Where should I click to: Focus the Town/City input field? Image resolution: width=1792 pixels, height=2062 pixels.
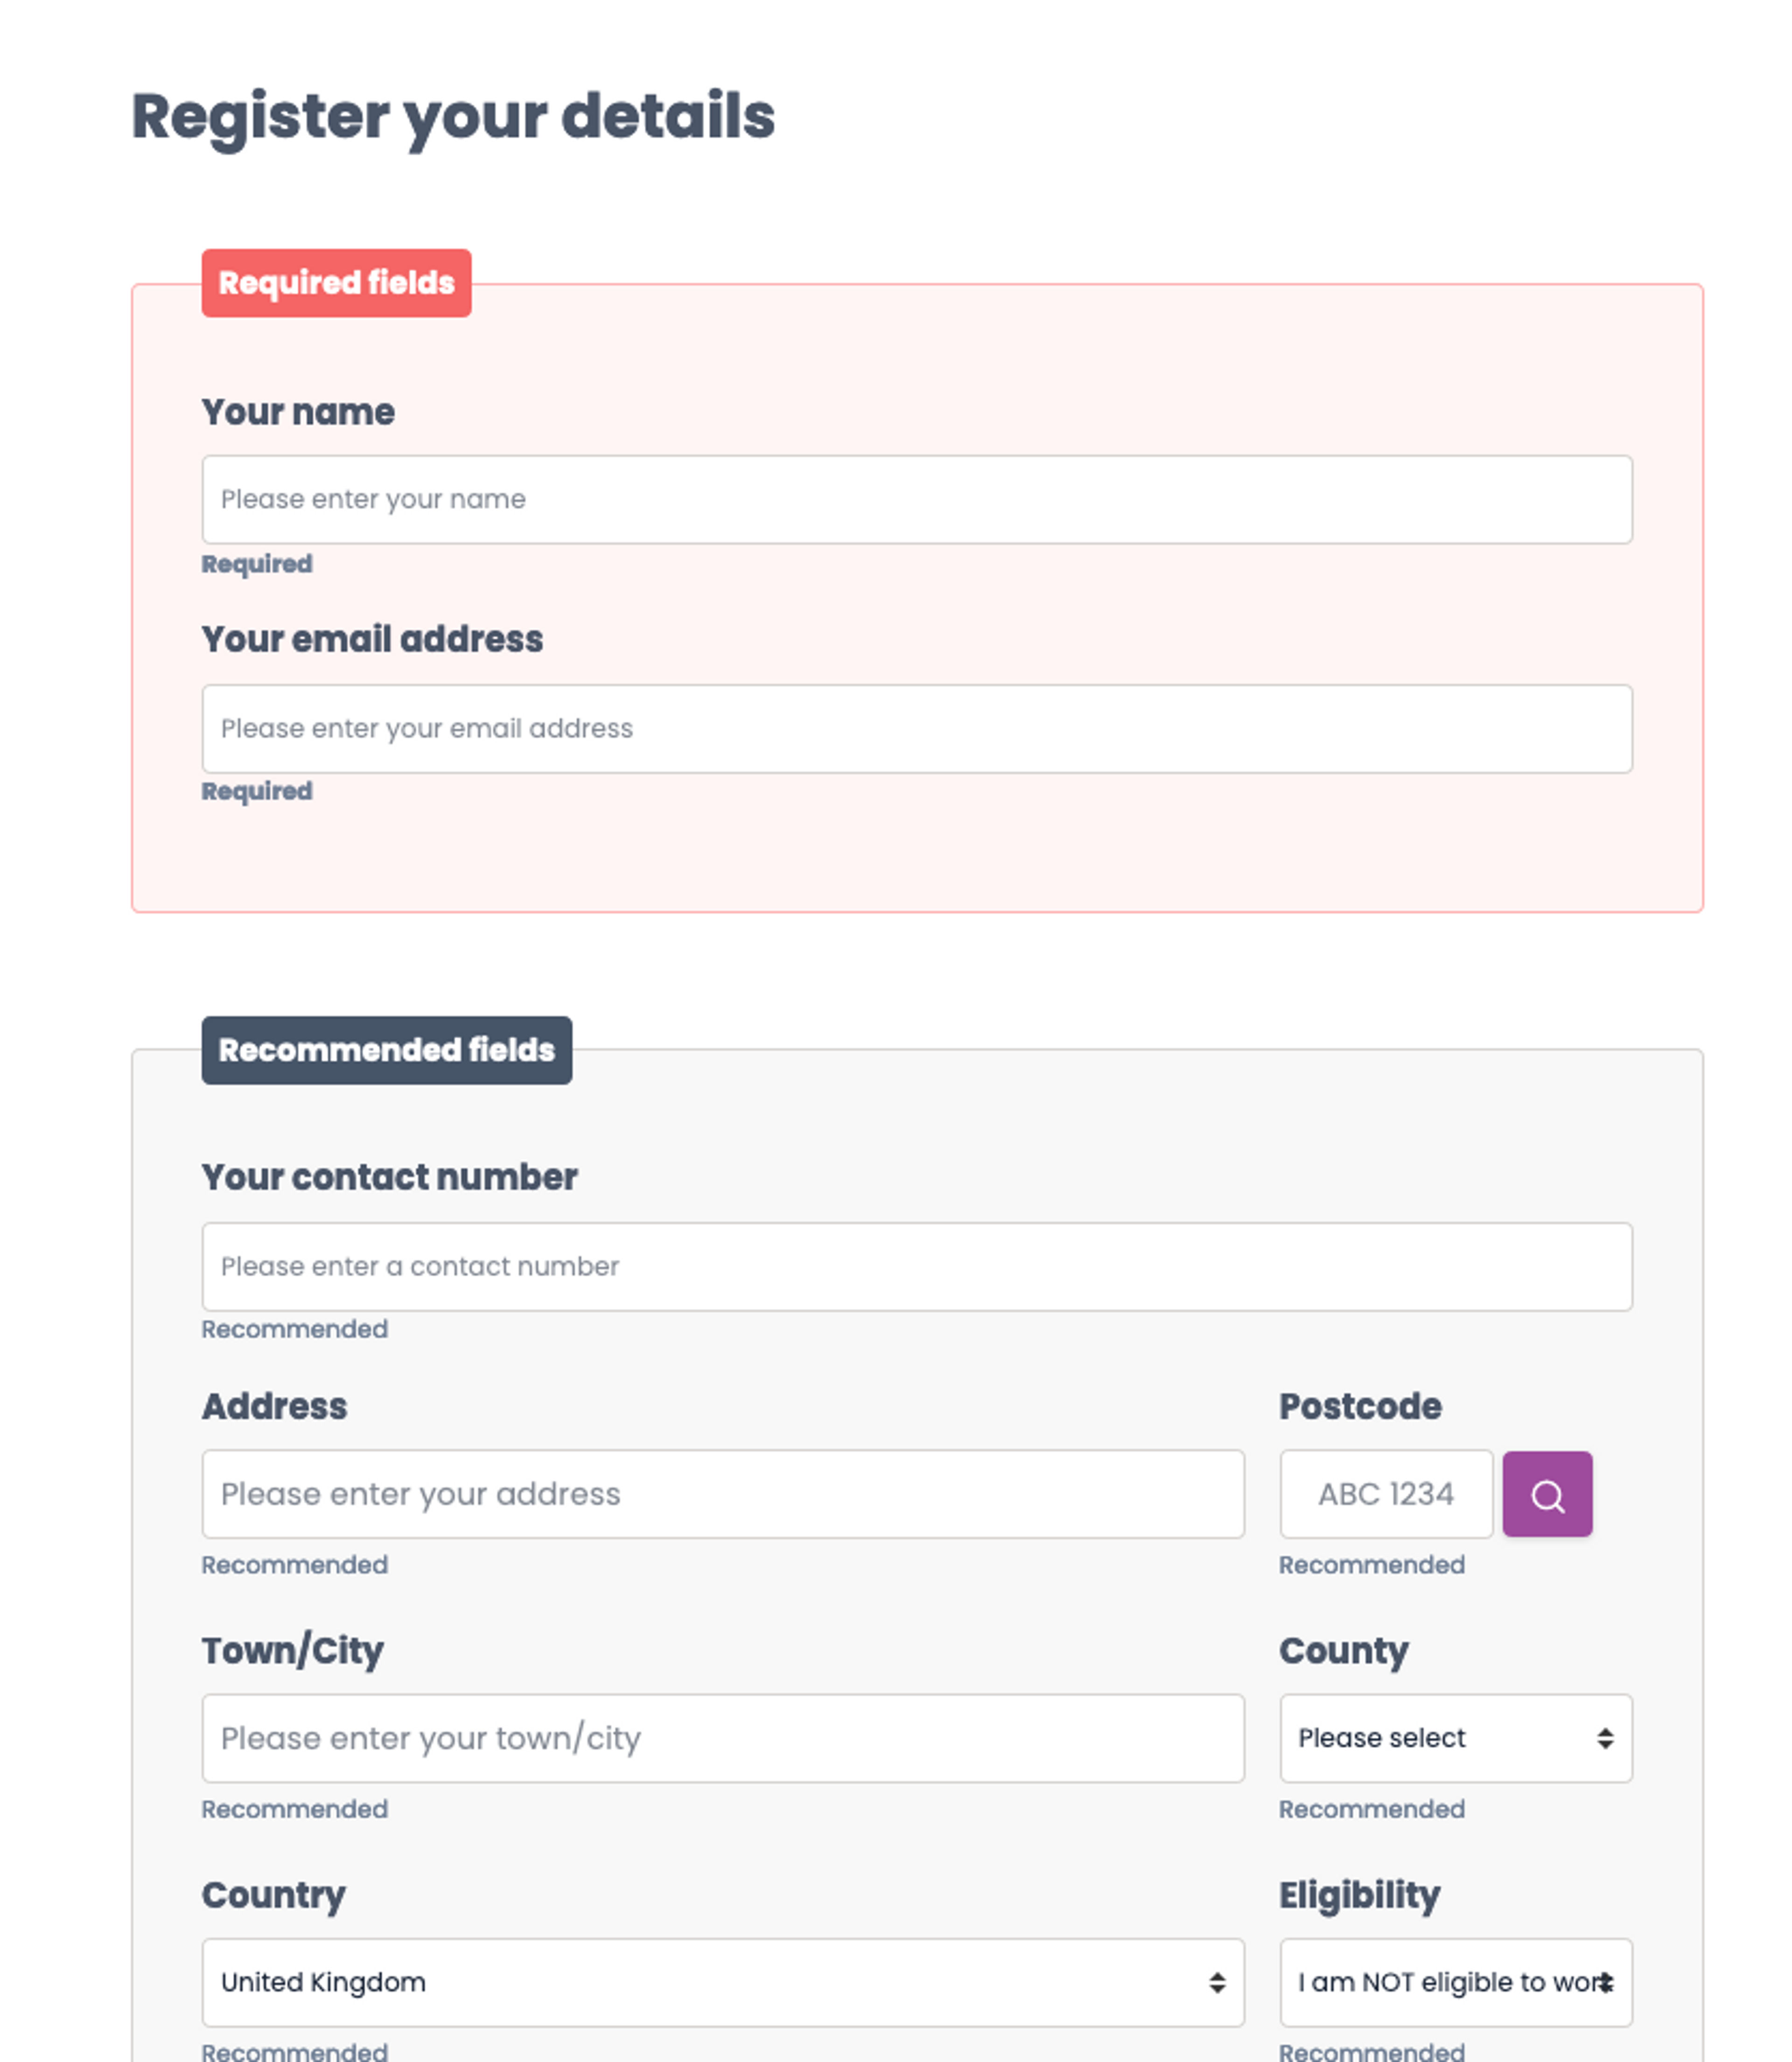(x=722, y=1738)
